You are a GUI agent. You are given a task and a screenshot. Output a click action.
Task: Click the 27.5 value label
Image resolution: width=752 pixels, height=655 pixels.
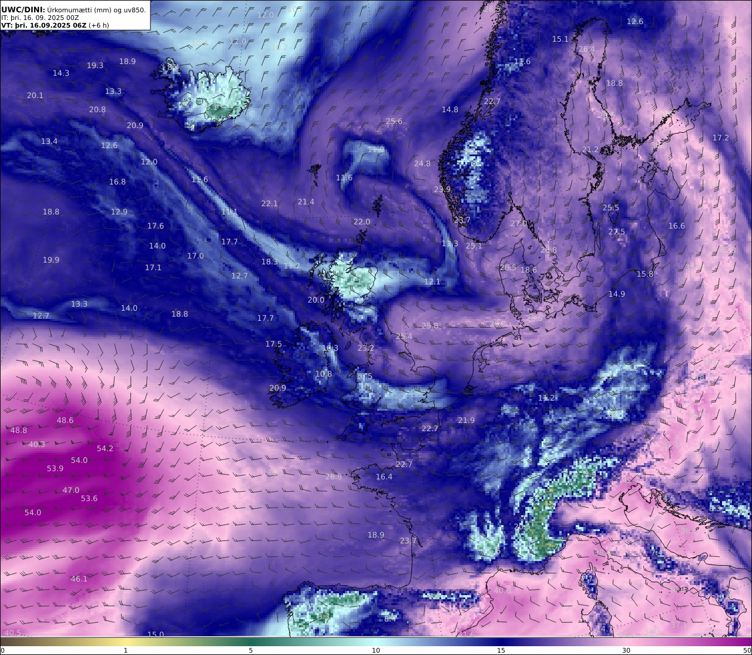pyautogui.click(x=617, y=231)
